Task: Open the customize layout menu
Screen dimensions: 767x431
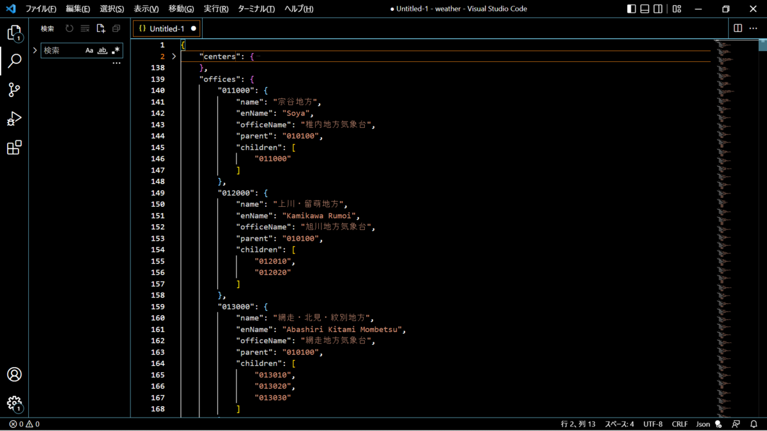Action: [677, 9]
